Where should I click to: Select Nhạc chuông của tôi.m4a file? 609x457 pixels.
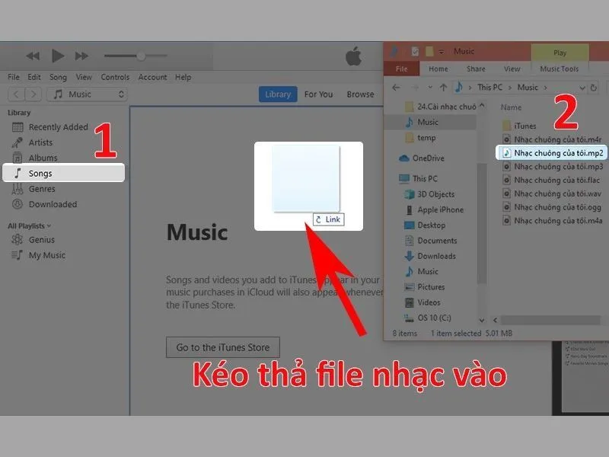(x=553, y=221)
